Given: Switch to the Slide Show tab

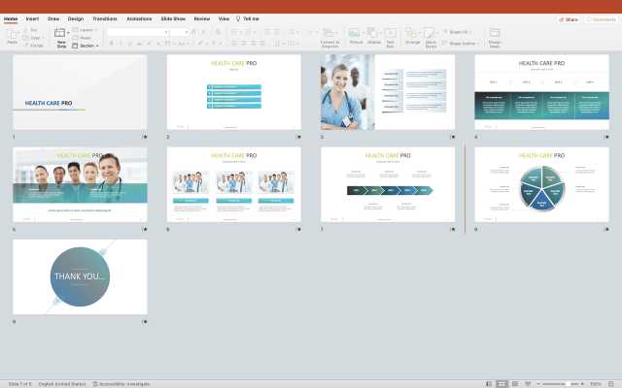Looking at the screenshot, I should pos(174,18).
